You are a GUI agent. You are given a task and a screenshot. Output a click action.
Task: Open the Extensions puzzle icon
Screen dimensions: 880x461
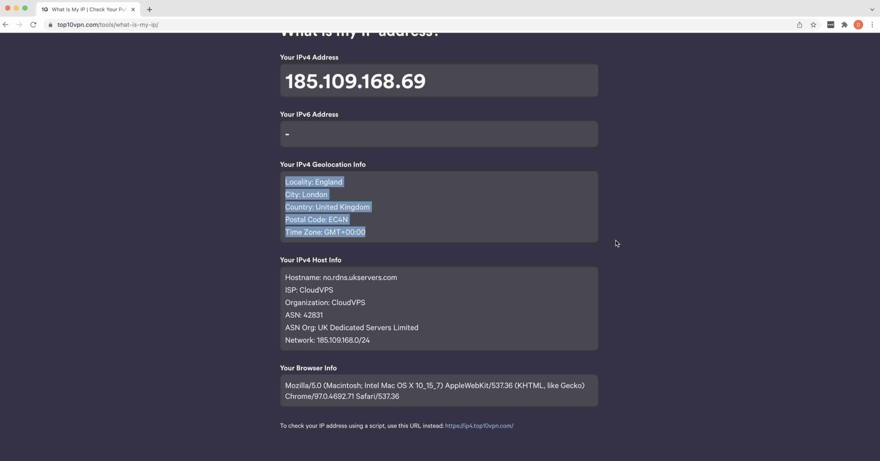(x=844, y=25)
